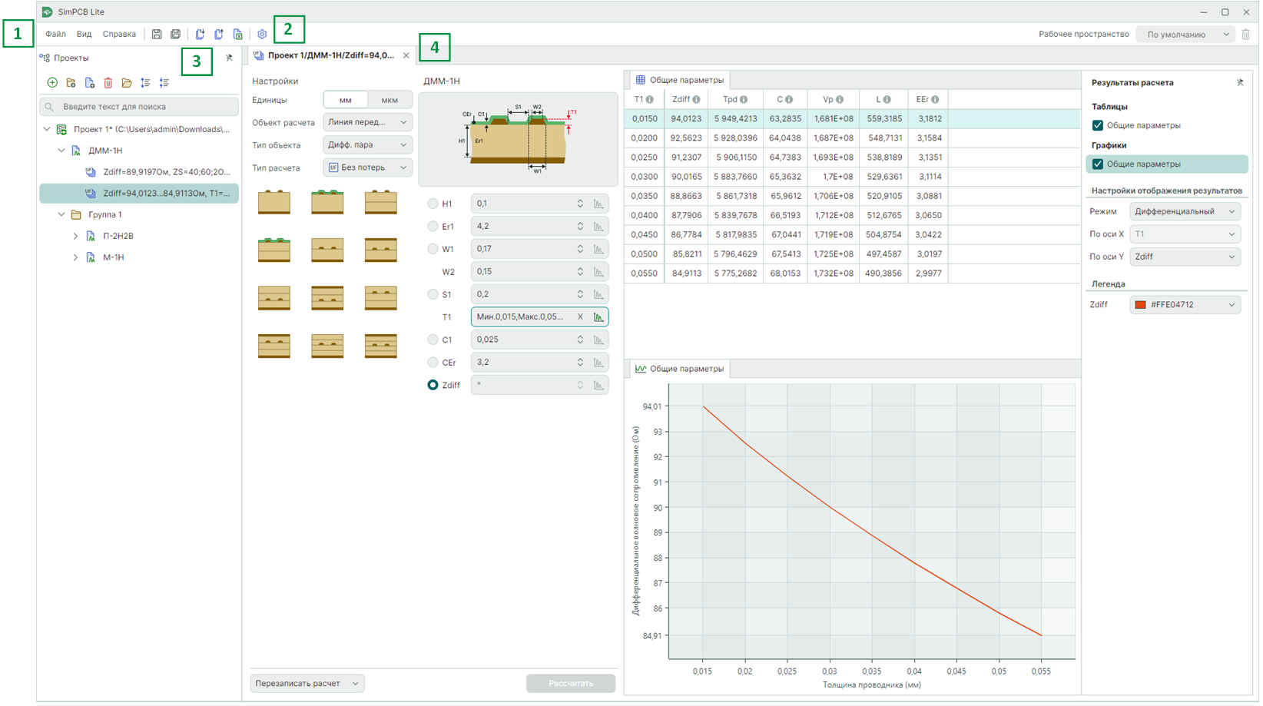The image size is (1263, 706).
Task: Click the green add project plus icon
Action: pyautogui.click(x=52, y=83)
